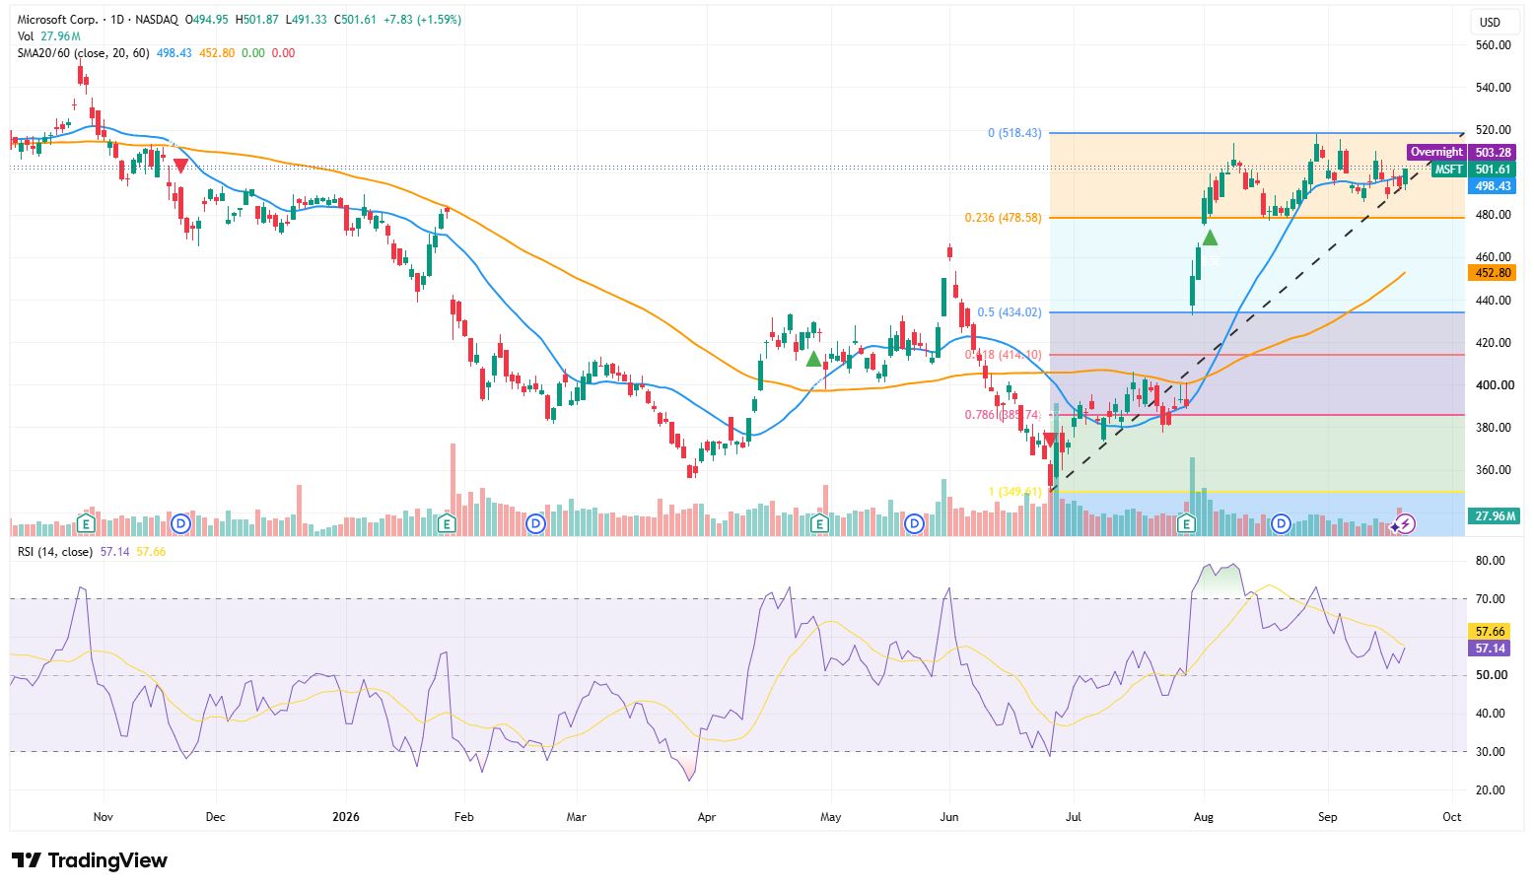This screenshot has width=1534, height=890.
Task: Click the Jun label on the time axis
Action: tap(949, 817)
